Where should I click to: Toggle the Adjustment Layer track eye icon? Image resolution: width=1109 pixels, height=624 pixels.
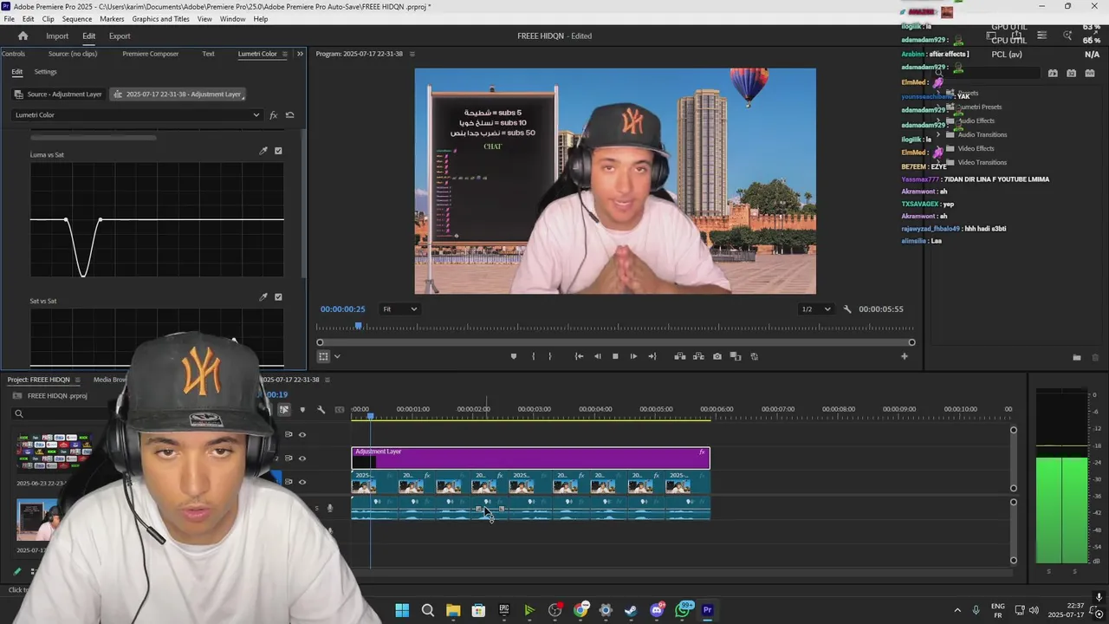coord(302,458)
